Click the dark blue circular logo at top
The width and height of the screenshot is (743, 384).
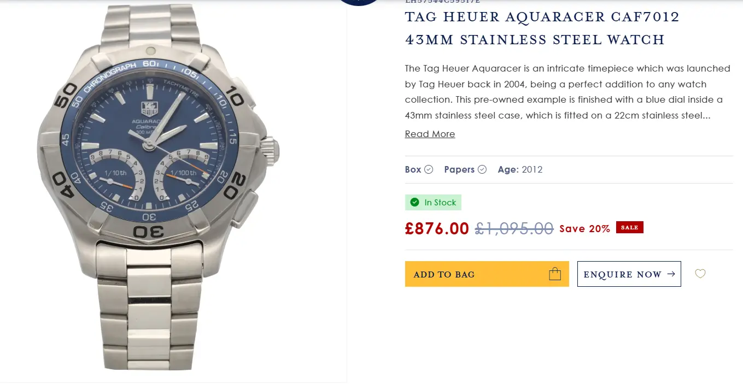(x=359, y=2)
